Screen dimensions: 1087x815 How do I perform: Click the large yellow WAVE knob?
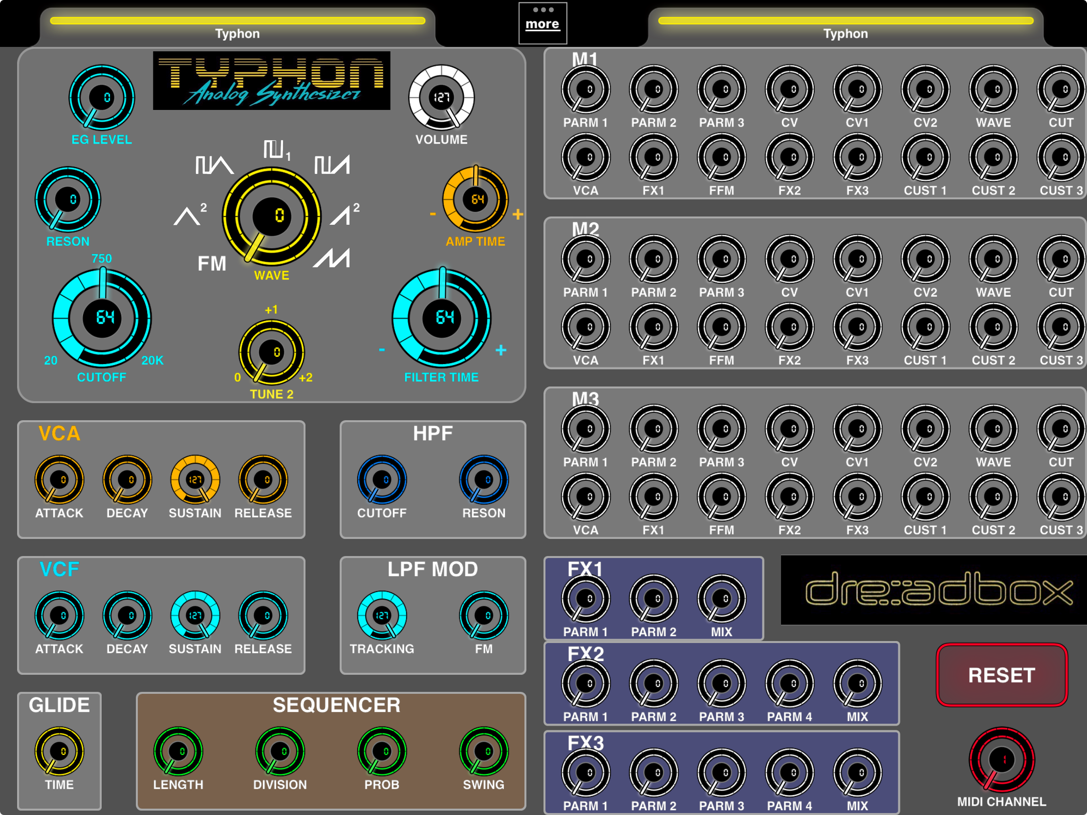(272, 216)
